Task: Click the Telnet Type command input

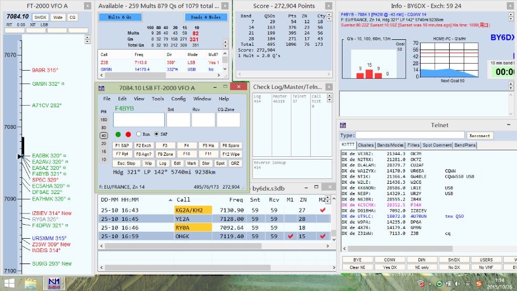Action: [x=410, y=135]
